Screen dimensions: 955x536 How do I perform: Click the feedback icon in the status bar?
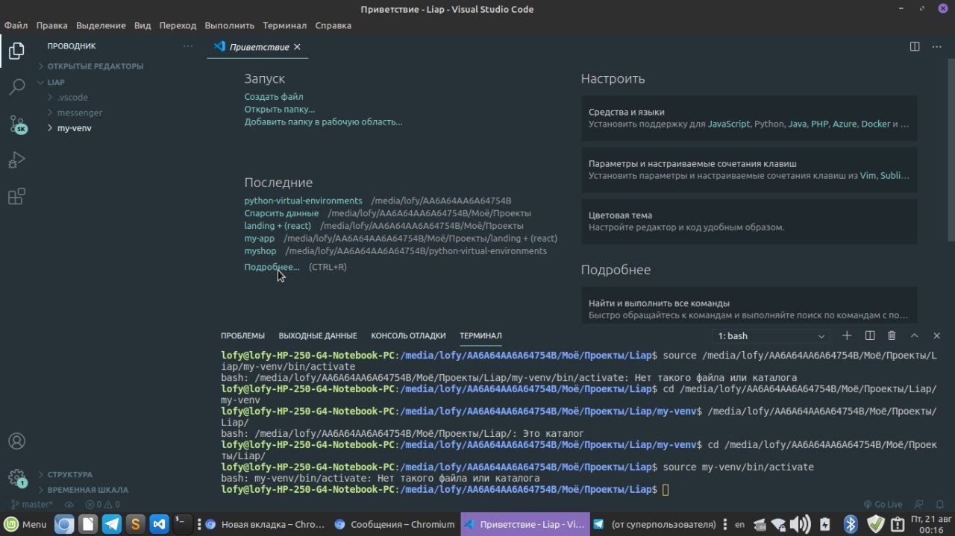(919, 505)
